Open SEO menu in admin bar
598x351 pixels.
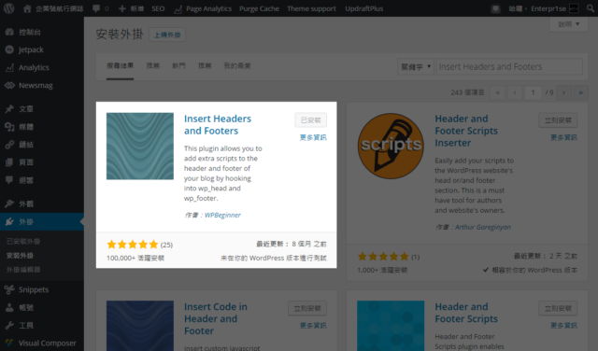(158, 8)
